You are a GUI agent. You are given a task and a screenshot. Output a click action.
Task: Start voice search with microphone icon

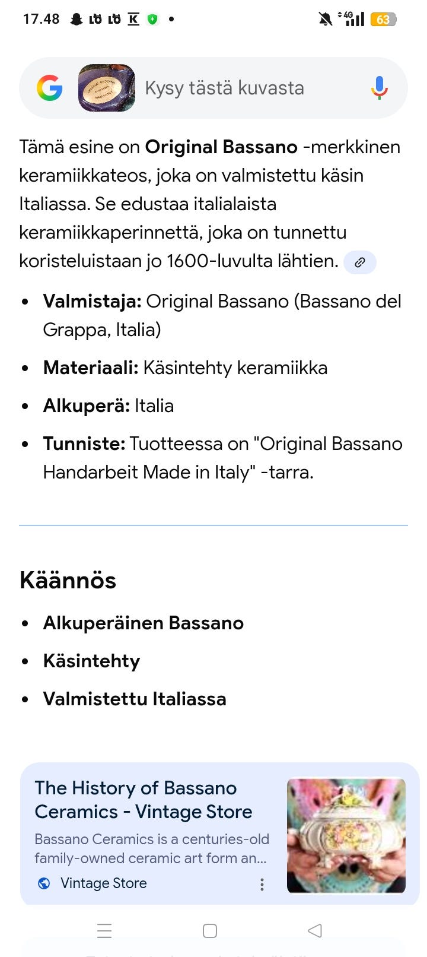pyautogui.click(x=379, y=88)
